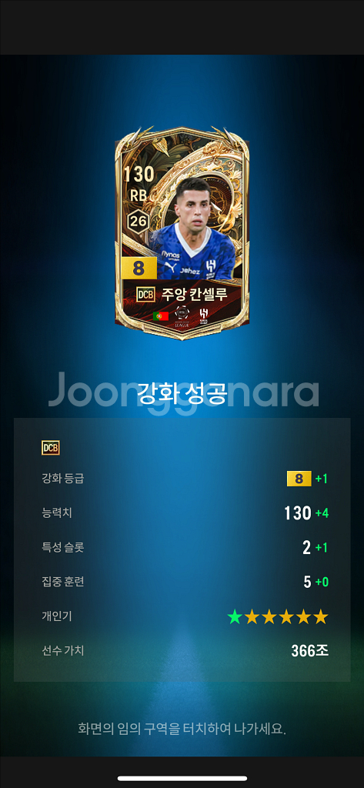Tap the 집중 훈련 value 5 +0
Image resolution: width=364 pixels, height=788 pixels.
(316, 582)
